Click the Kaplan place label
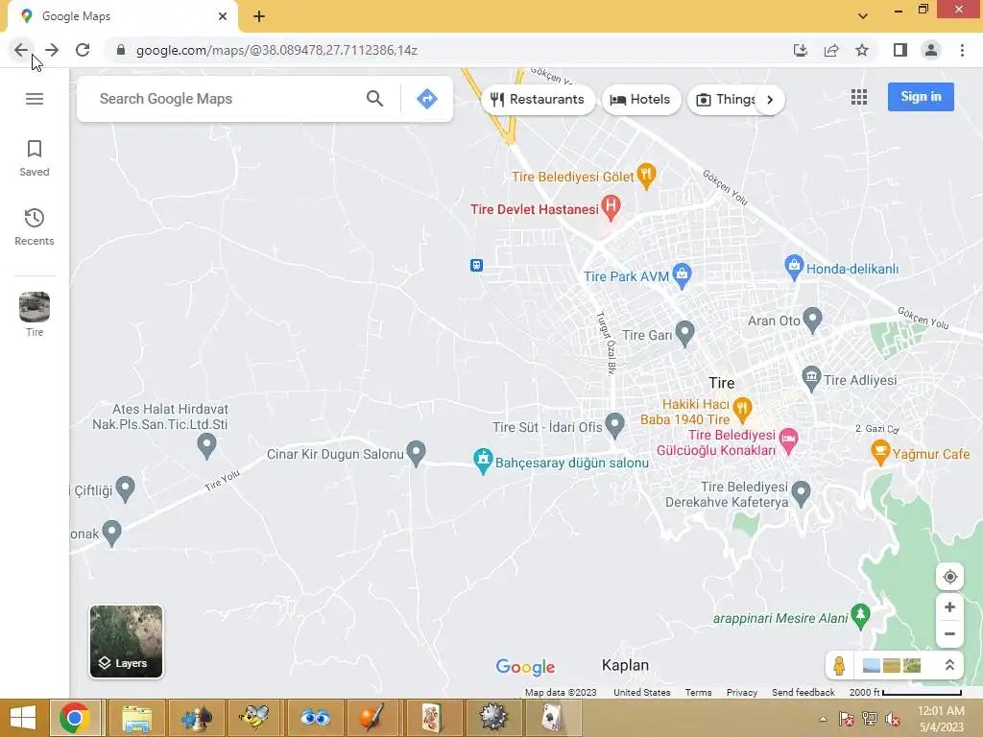 (x=625, y=665)
